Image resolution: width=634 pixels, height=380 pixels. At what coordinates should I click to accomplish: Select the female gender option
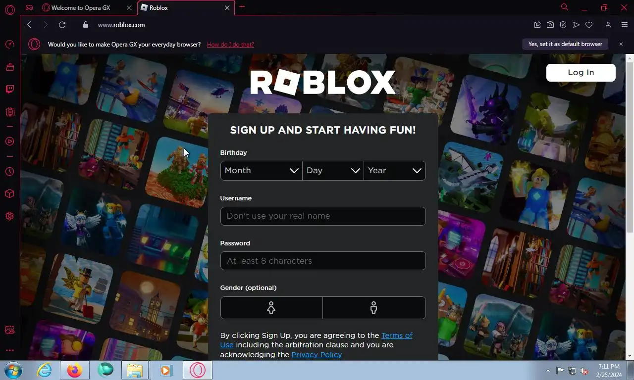point(271,308)
